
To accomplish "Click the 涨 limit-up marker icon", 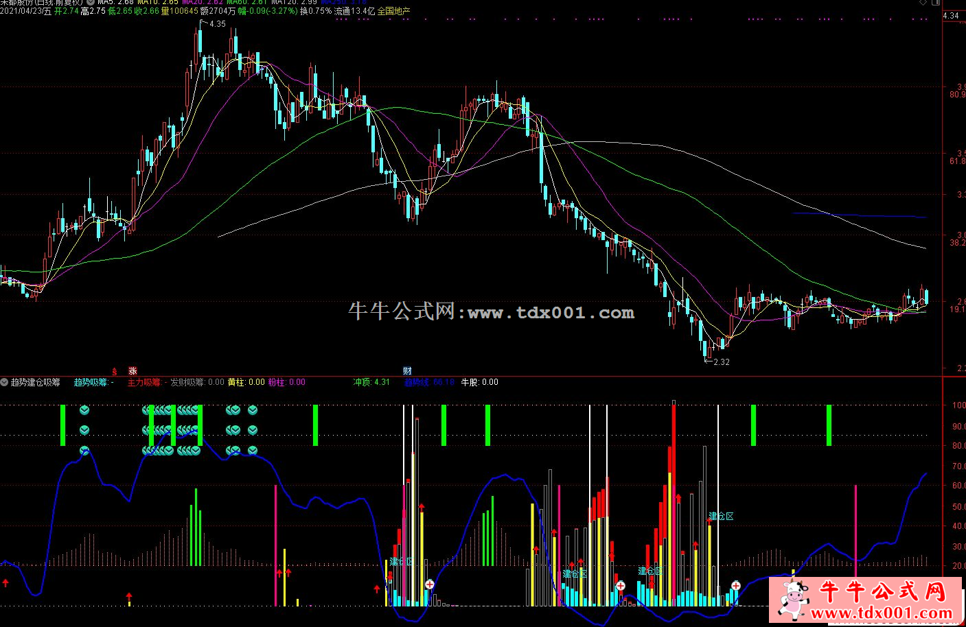I will pos(133,370).
